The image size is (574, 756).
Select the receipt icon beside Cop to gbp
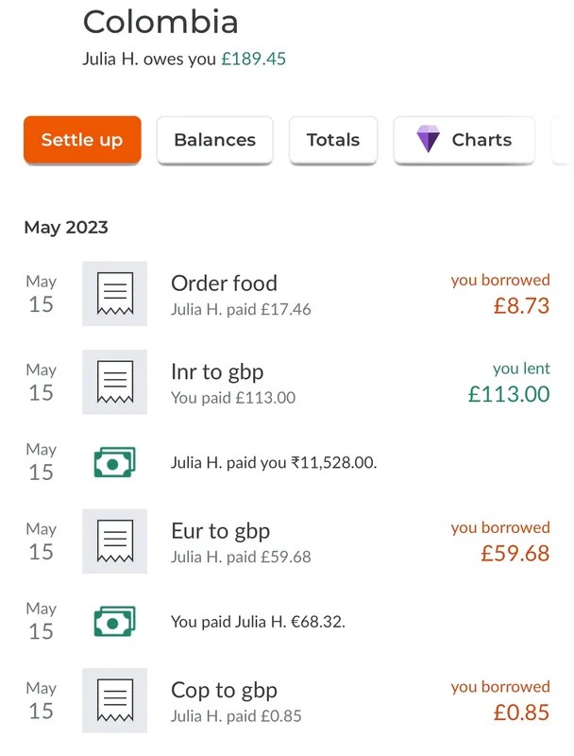(114, 700)
